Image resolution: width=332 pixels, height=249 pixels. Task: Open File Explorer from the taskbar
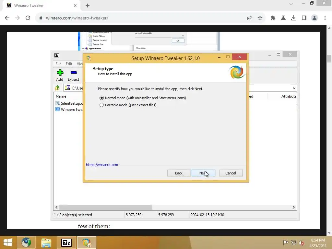point(46,243)
